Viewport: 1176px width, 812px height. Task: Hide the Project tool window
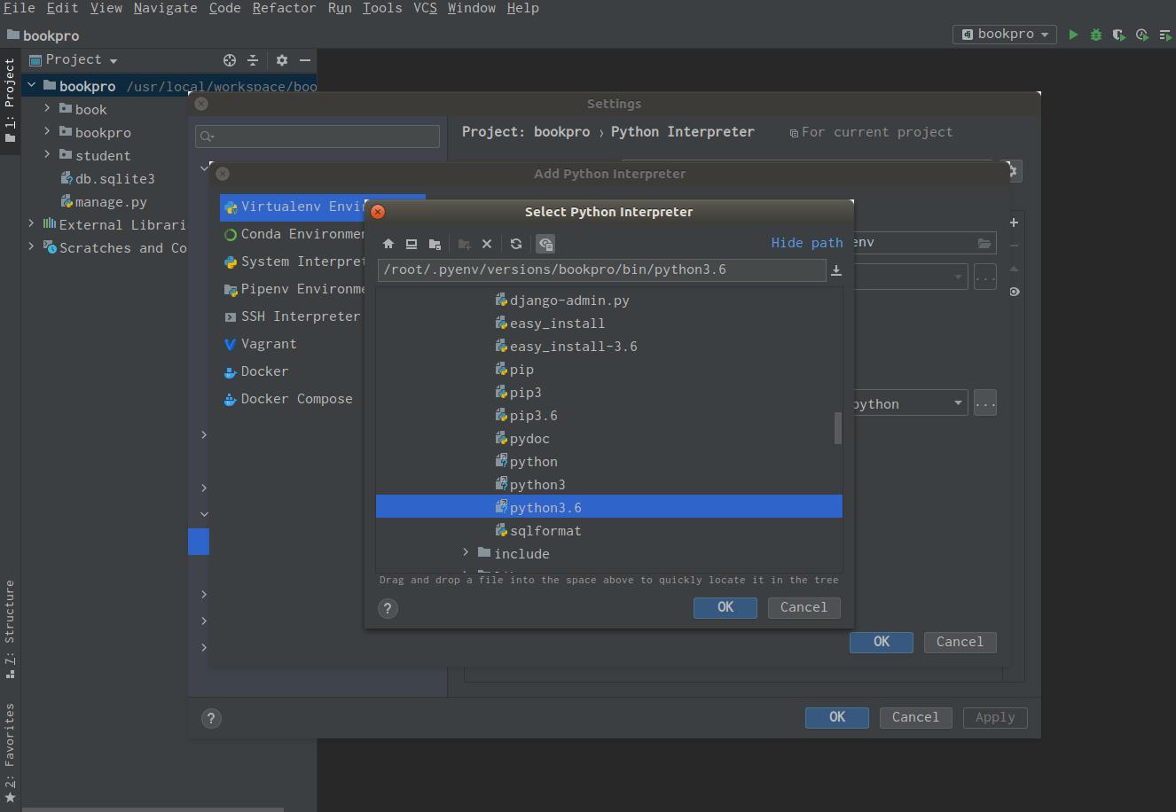click(305, 60)
